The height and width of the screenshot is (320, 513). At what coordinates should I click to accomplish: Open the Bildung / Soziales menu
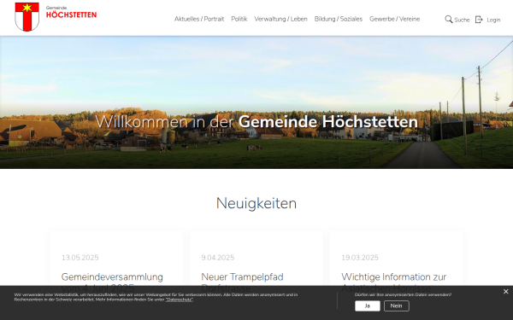click(339, 19)
